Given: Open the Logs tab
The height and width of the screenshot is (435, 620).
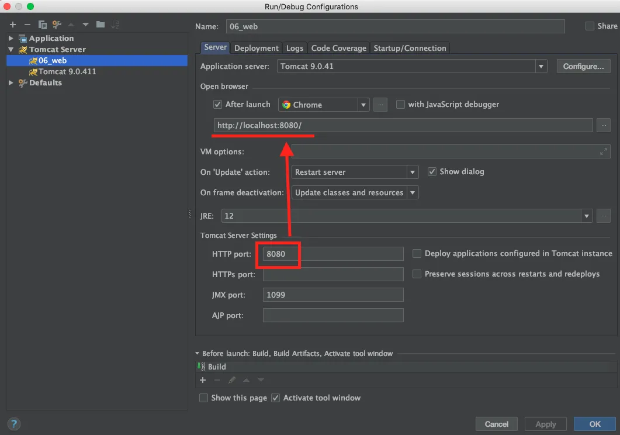Looking at the screenshot, I should pos(295,48).
